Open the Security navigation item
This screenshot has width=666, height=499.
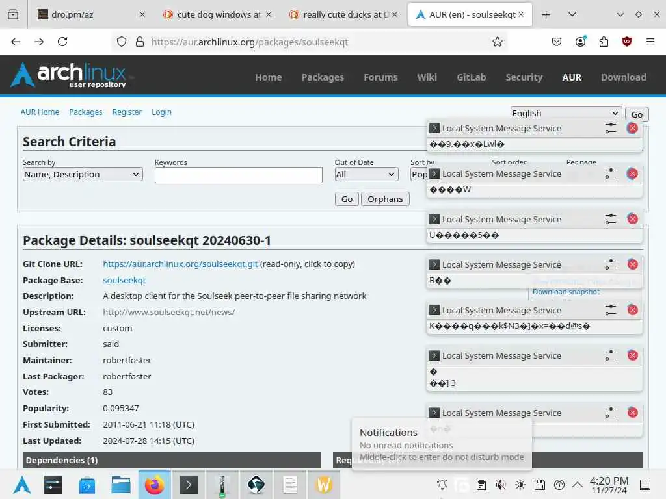click(x=524, y=77)
